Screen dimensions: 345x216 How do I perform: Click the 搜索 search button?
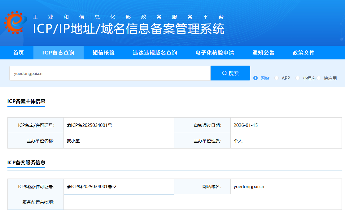coord(230,73)
